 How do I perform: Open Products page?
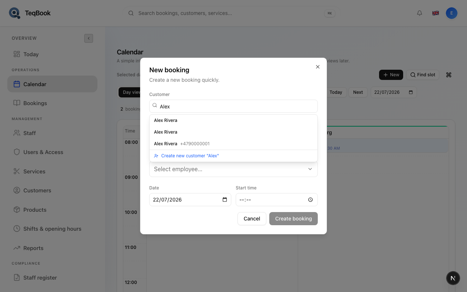52,210
